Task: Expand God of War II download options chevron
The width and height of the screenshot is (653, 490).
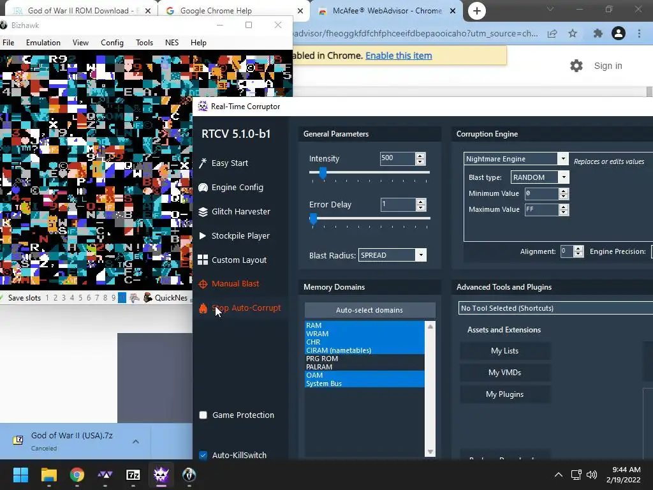Action: [136, 442]
